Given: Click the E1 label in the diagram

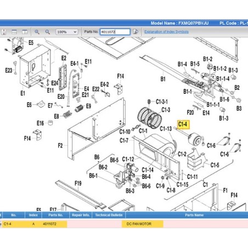Looking at the screenshot, I should [x=22, y=93].
